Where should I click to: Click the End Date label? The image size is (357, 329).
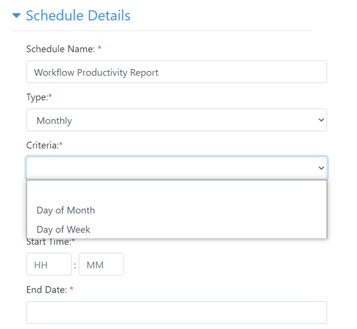point(46,290)
